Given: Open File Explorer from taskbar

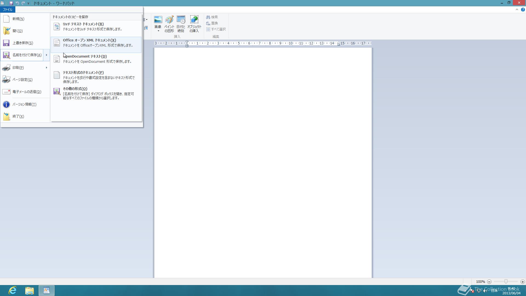Looking at the screenshot, I should (x=30, y=291).
